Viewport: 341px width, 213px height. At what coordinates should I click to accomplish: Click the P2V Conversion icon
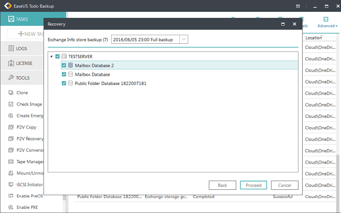pyautogui.click(x=11, y=150)
